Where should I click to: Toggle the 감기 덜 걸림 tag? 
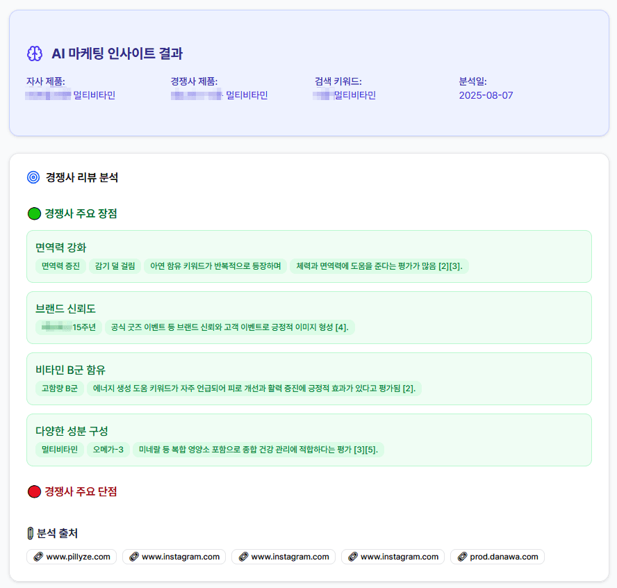(x=115, y=266)
